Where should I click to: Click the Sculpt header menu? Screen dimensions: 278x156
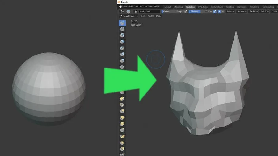point(151,16)
